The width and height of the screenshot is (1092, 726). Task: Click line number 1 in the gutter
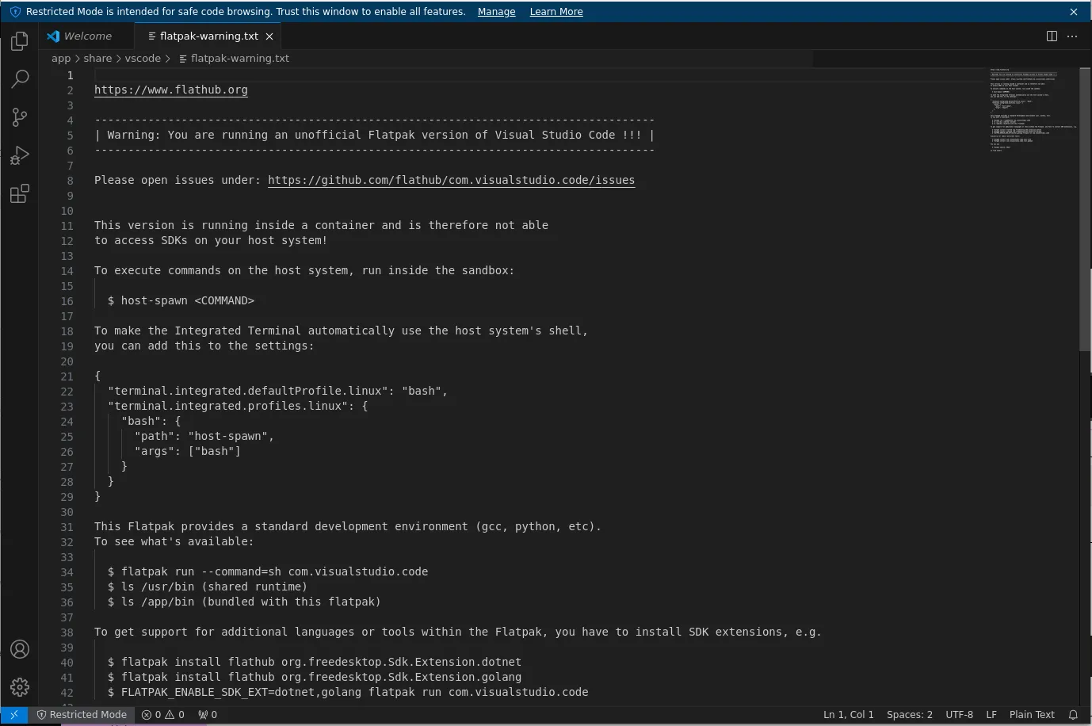pos(70,75)
